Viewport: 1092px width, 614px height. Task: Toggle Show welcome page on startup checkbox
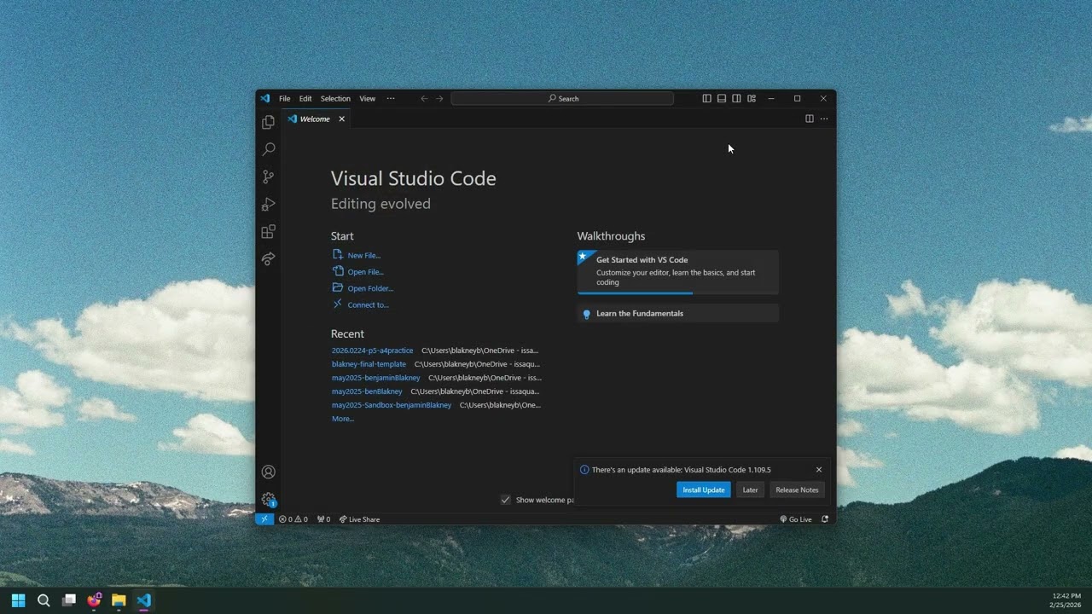[x=506, y=500]
